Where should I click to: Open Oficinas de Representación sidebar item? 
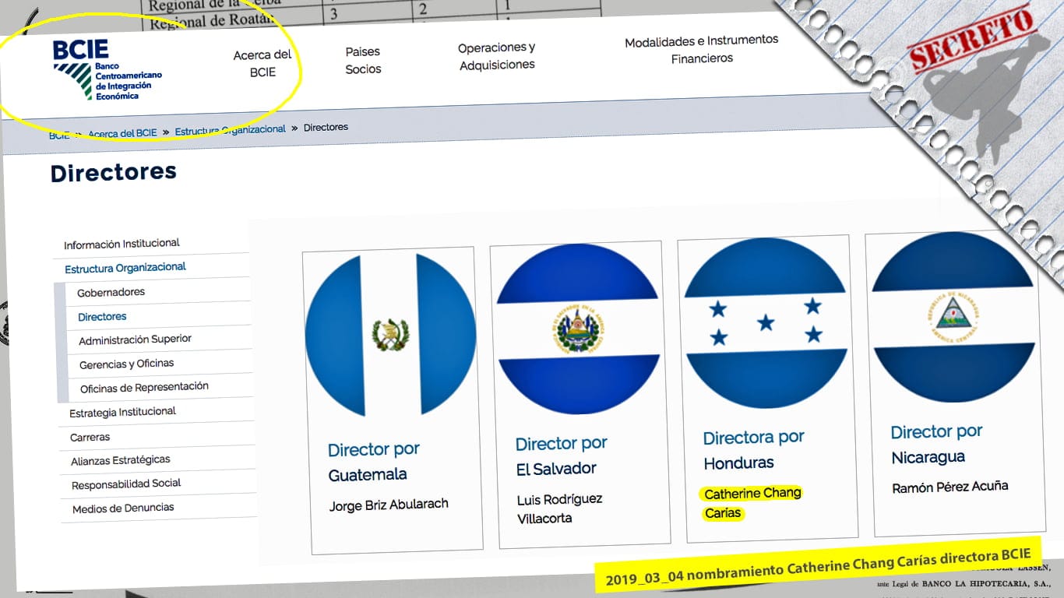click(144, 387)
